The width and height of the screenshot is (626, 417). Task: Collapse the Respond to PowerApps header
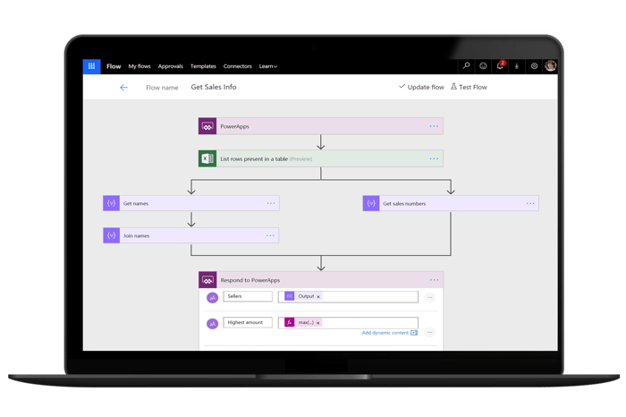pos(321,280)
